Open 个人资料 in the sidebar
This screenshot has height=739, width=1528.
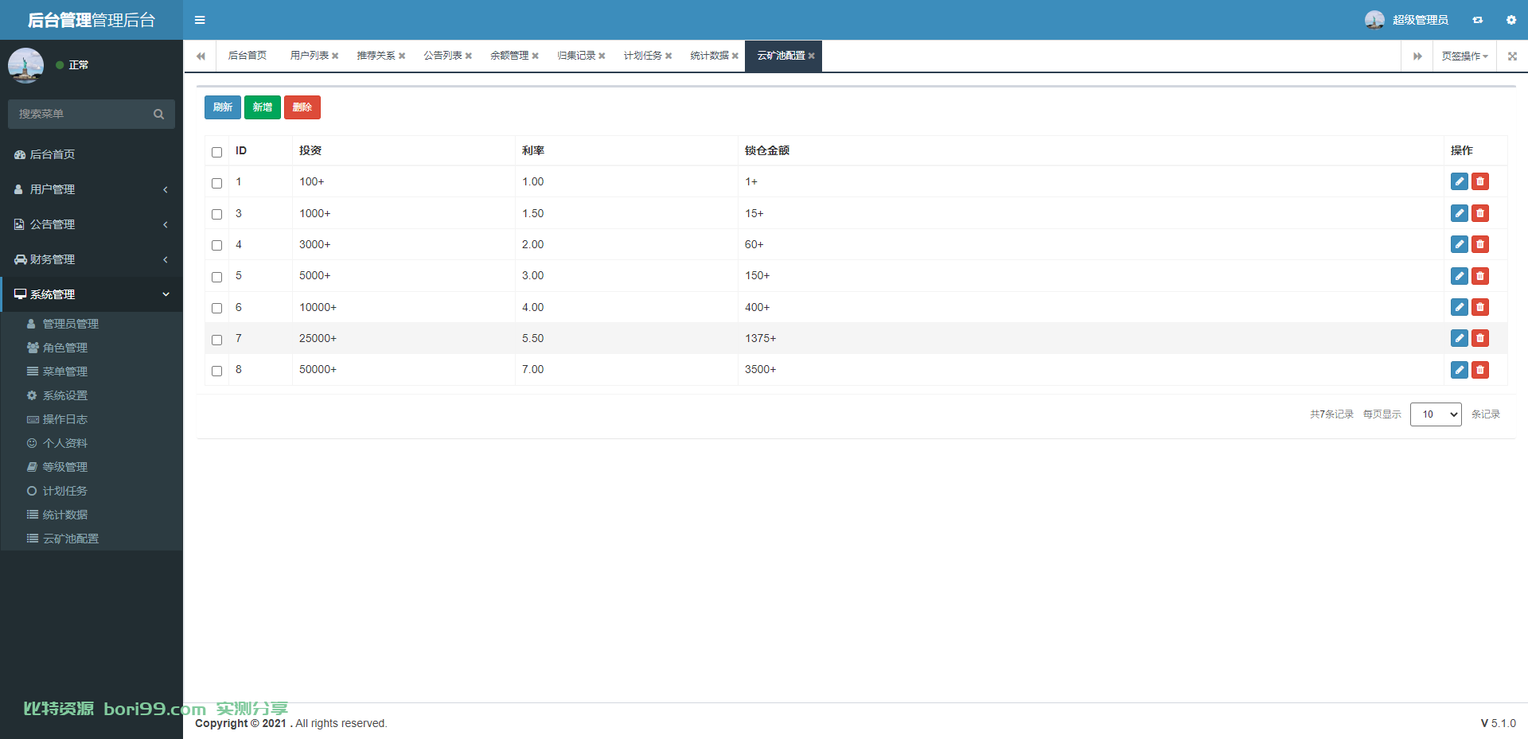pos(92,443)
